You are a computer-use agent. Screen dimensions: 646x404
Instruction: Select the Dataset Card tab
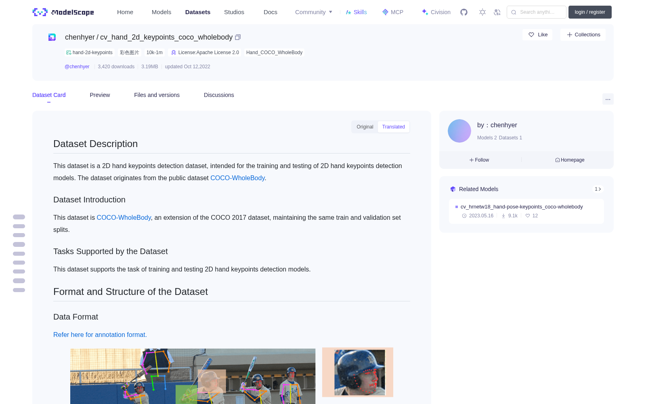tap(49, 95)
